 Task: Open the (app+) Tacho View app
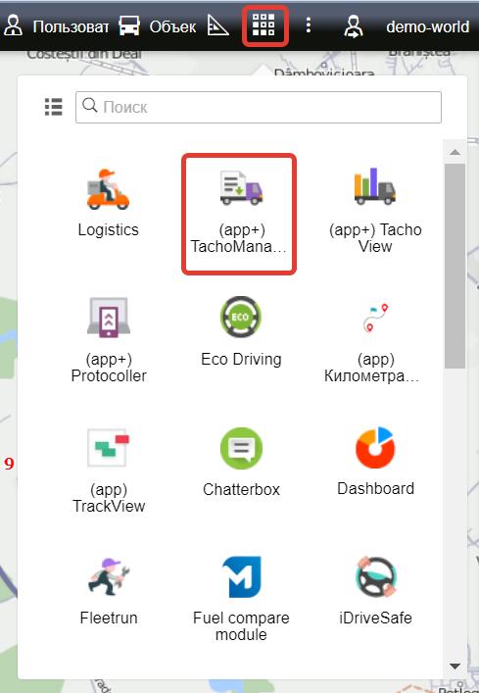click(x=375, y=211)
